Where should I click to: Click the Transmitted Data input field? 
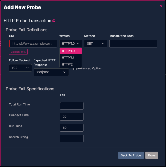coord(133,43)
